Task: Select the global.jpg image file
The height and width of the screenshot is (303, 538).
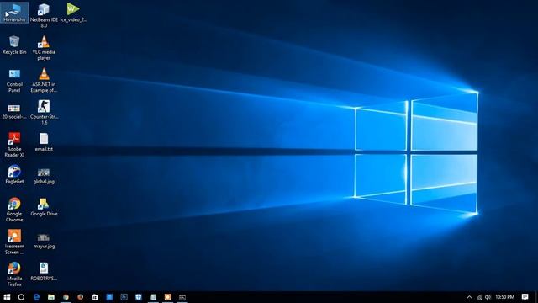Action: click(x=44, y=176)
